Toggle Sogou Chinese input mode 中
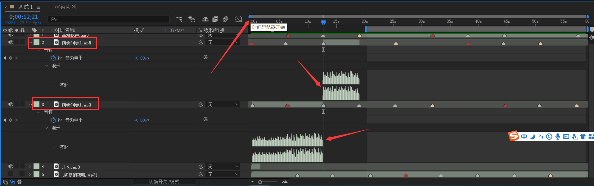This screenshot has width=594, height=186. click(524, 137)
